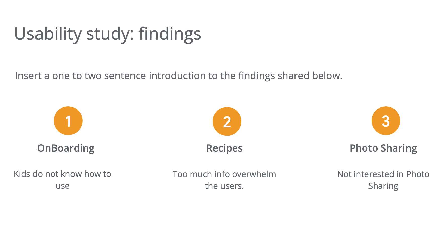This screenshot has width=443, height=246.
Task: Select the Recipes heading
Action: (x=225, y=148)
